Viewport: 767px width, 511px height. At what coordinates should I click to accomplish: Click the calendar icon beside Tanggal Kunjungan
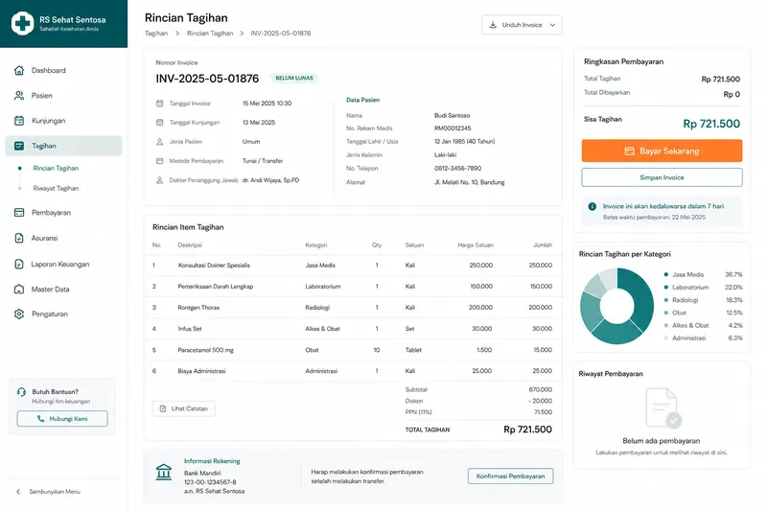(x=159, y=123)
